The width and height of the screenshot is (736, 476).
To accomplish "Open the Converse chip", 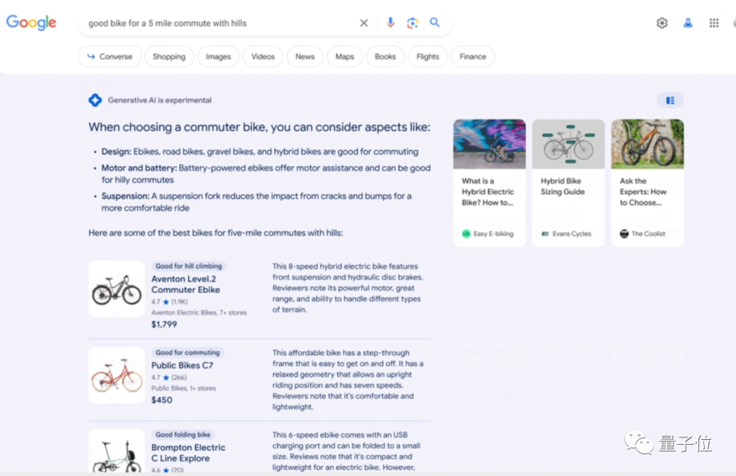I will 110,57.
